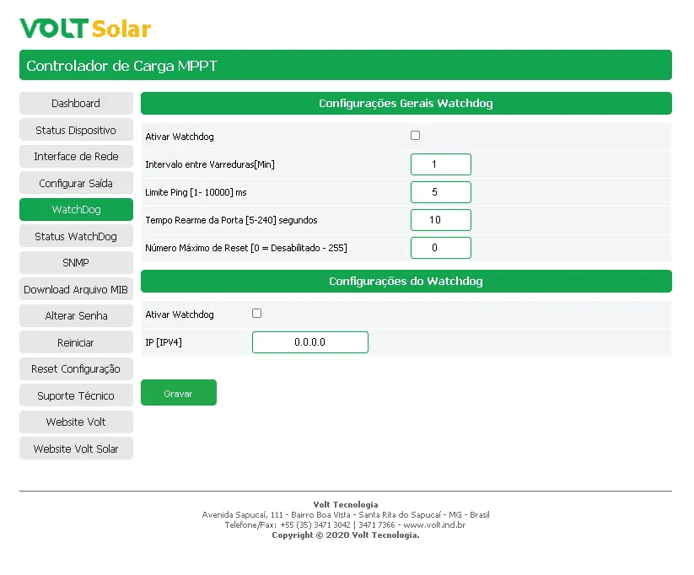Open the Website Volt link
The width and height of the screenshot is (694, 575).
point(76,422)
